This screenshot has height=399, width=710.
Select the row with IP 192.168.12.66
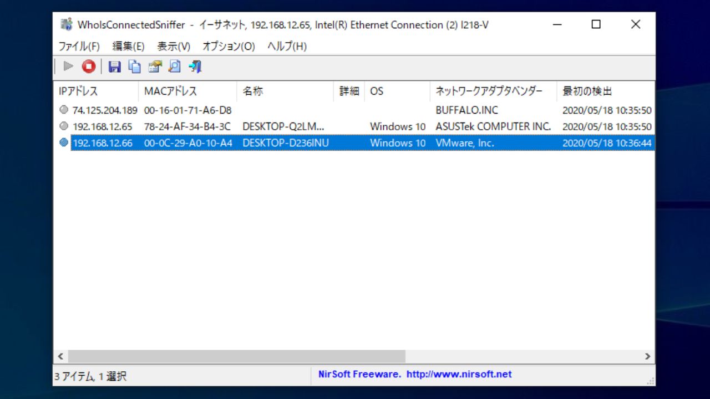[354, 143]
